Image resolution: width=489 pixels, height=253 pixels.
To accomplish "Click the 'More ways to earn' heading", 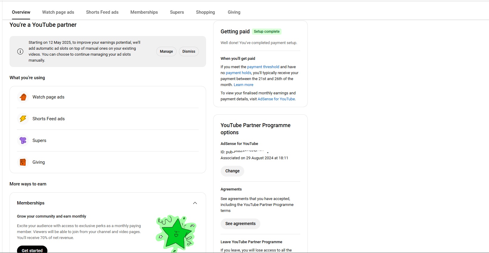I will click(28, 184).
